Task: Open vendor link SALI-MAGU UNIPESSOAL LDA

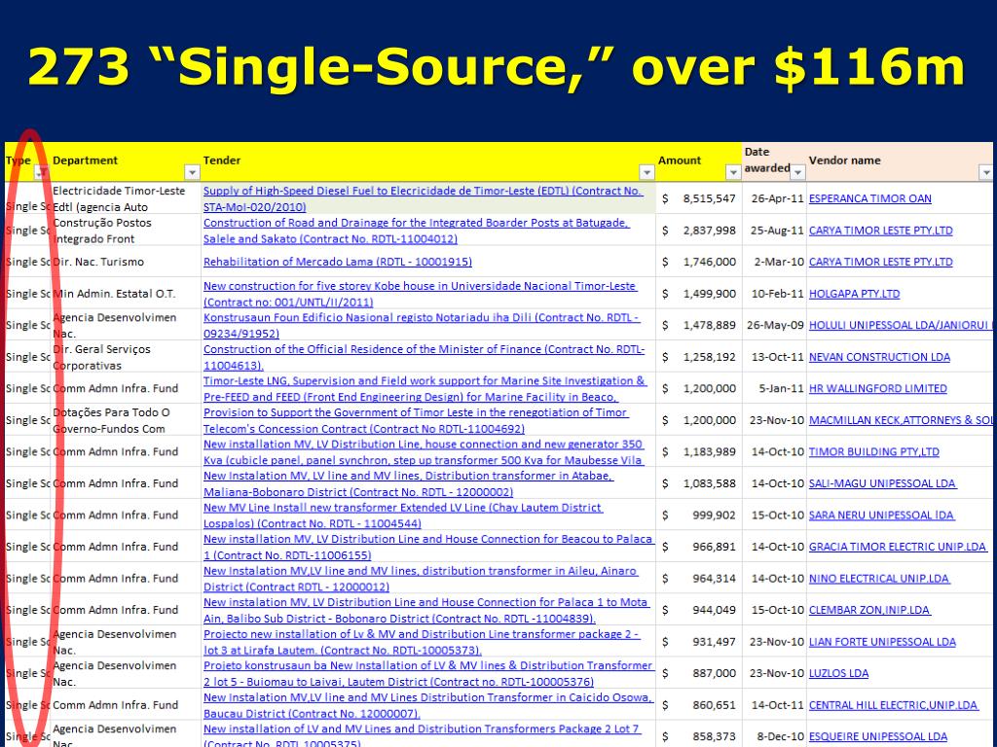Action: [x=882, y=483]
